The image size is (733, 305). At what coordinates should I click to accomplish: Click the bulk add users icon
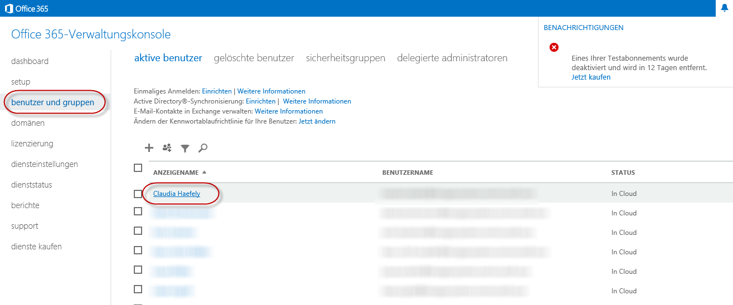click(x=167, y=147)
